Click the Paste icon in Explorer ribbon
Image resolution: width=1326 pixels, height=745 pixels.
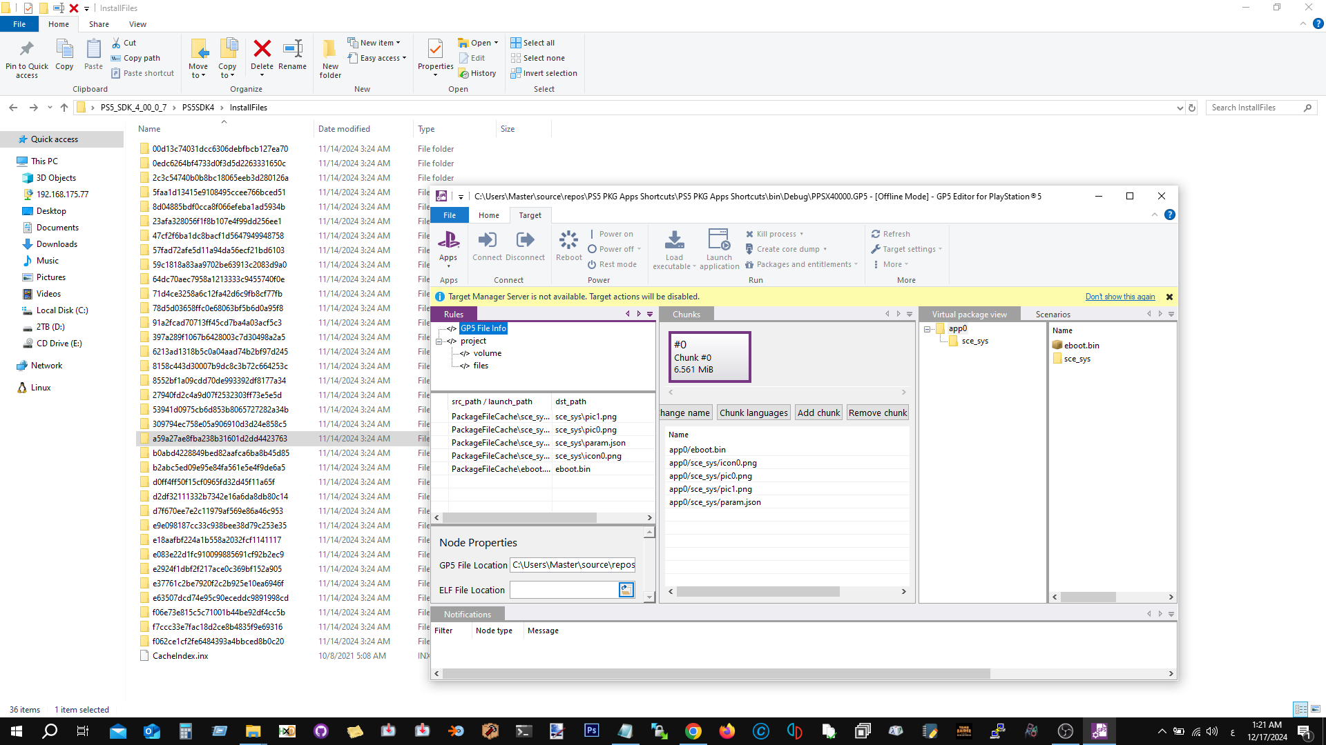coord(93,48)
